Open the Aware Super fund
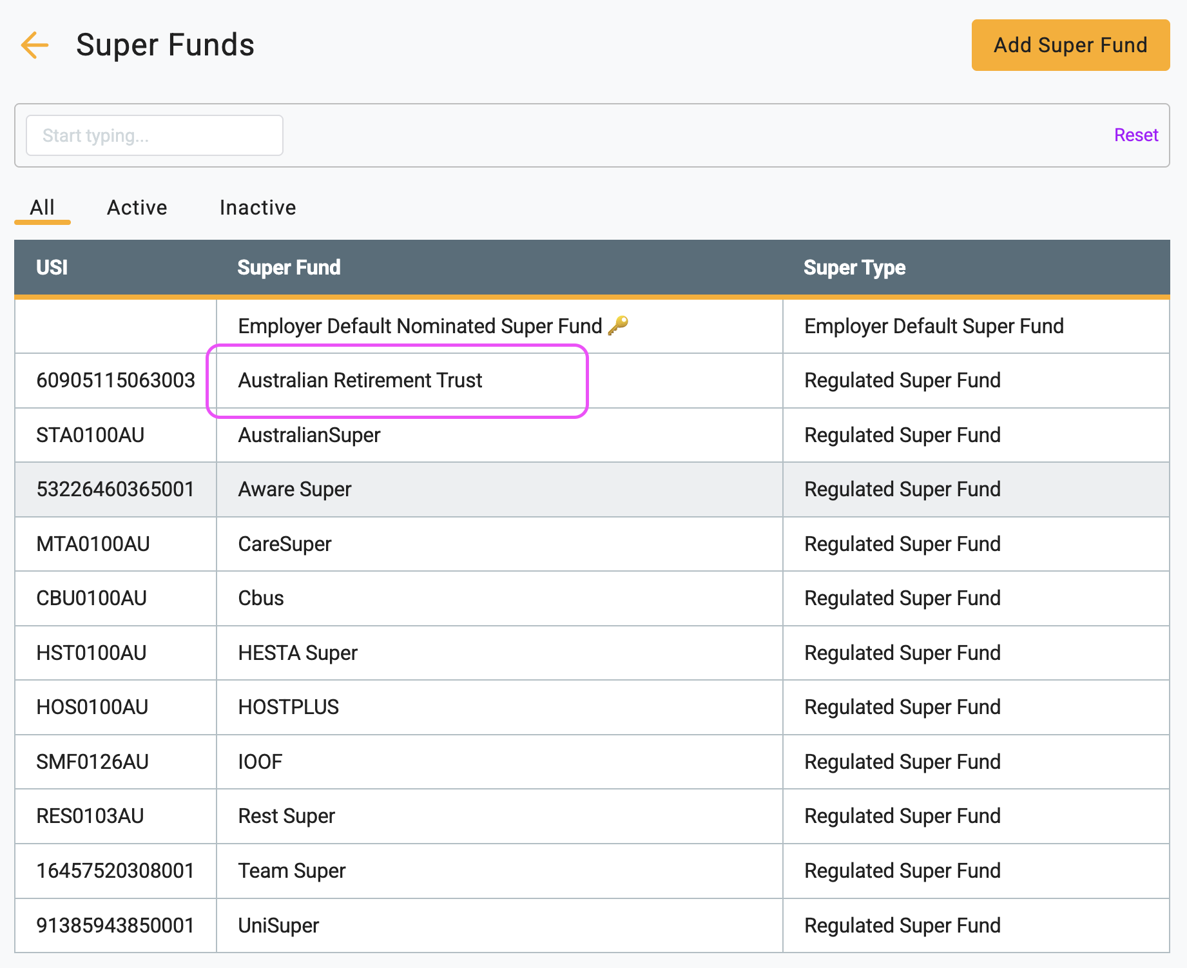The image size is (1187, 968). click(x=294, y=489)
